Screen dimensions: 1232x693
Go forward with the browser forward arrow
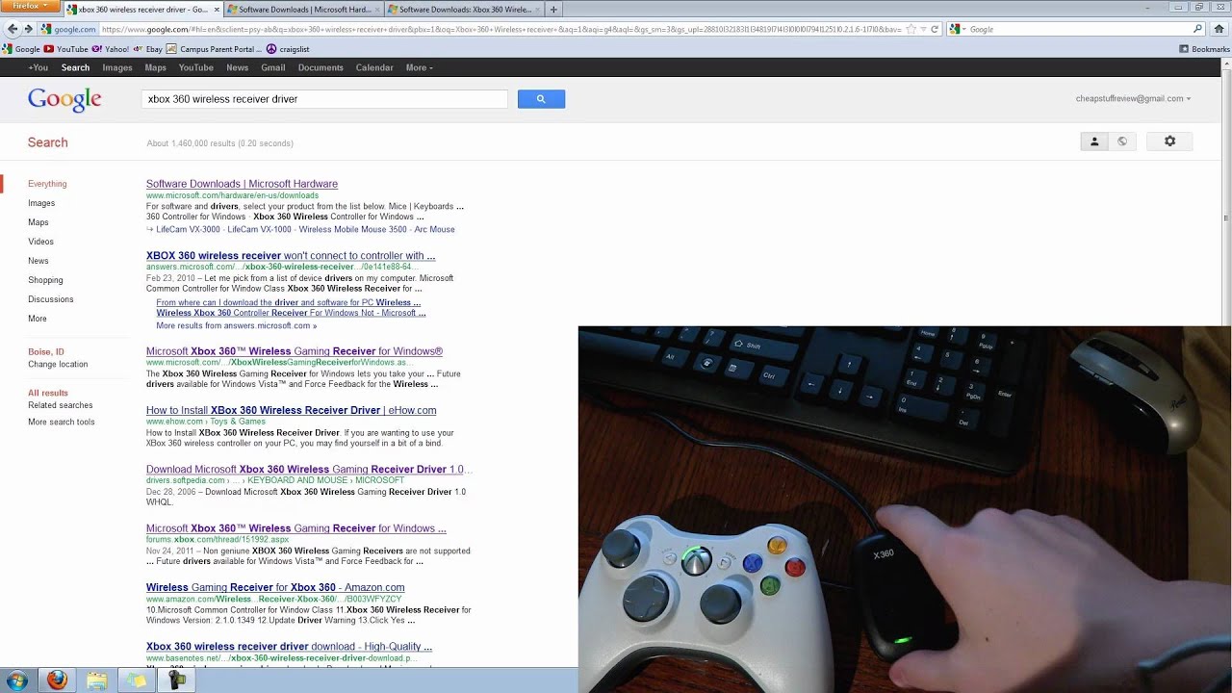(x=29, y=29)
